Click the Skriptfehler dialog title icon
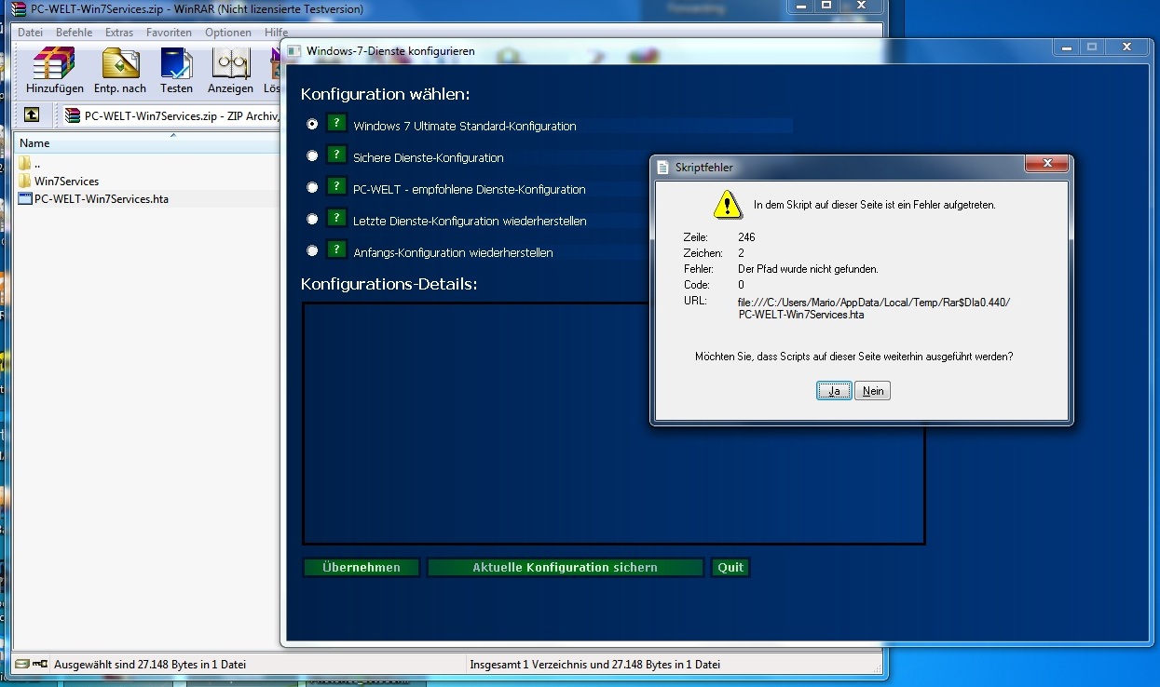1160x687 pixels. coord(663,168)
